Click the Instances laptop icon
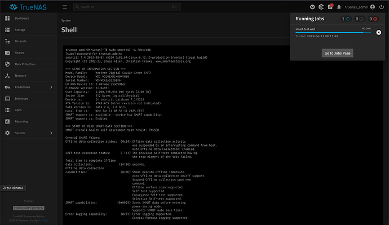The height and width of the screenshot is (225, 389). point(7,99)
